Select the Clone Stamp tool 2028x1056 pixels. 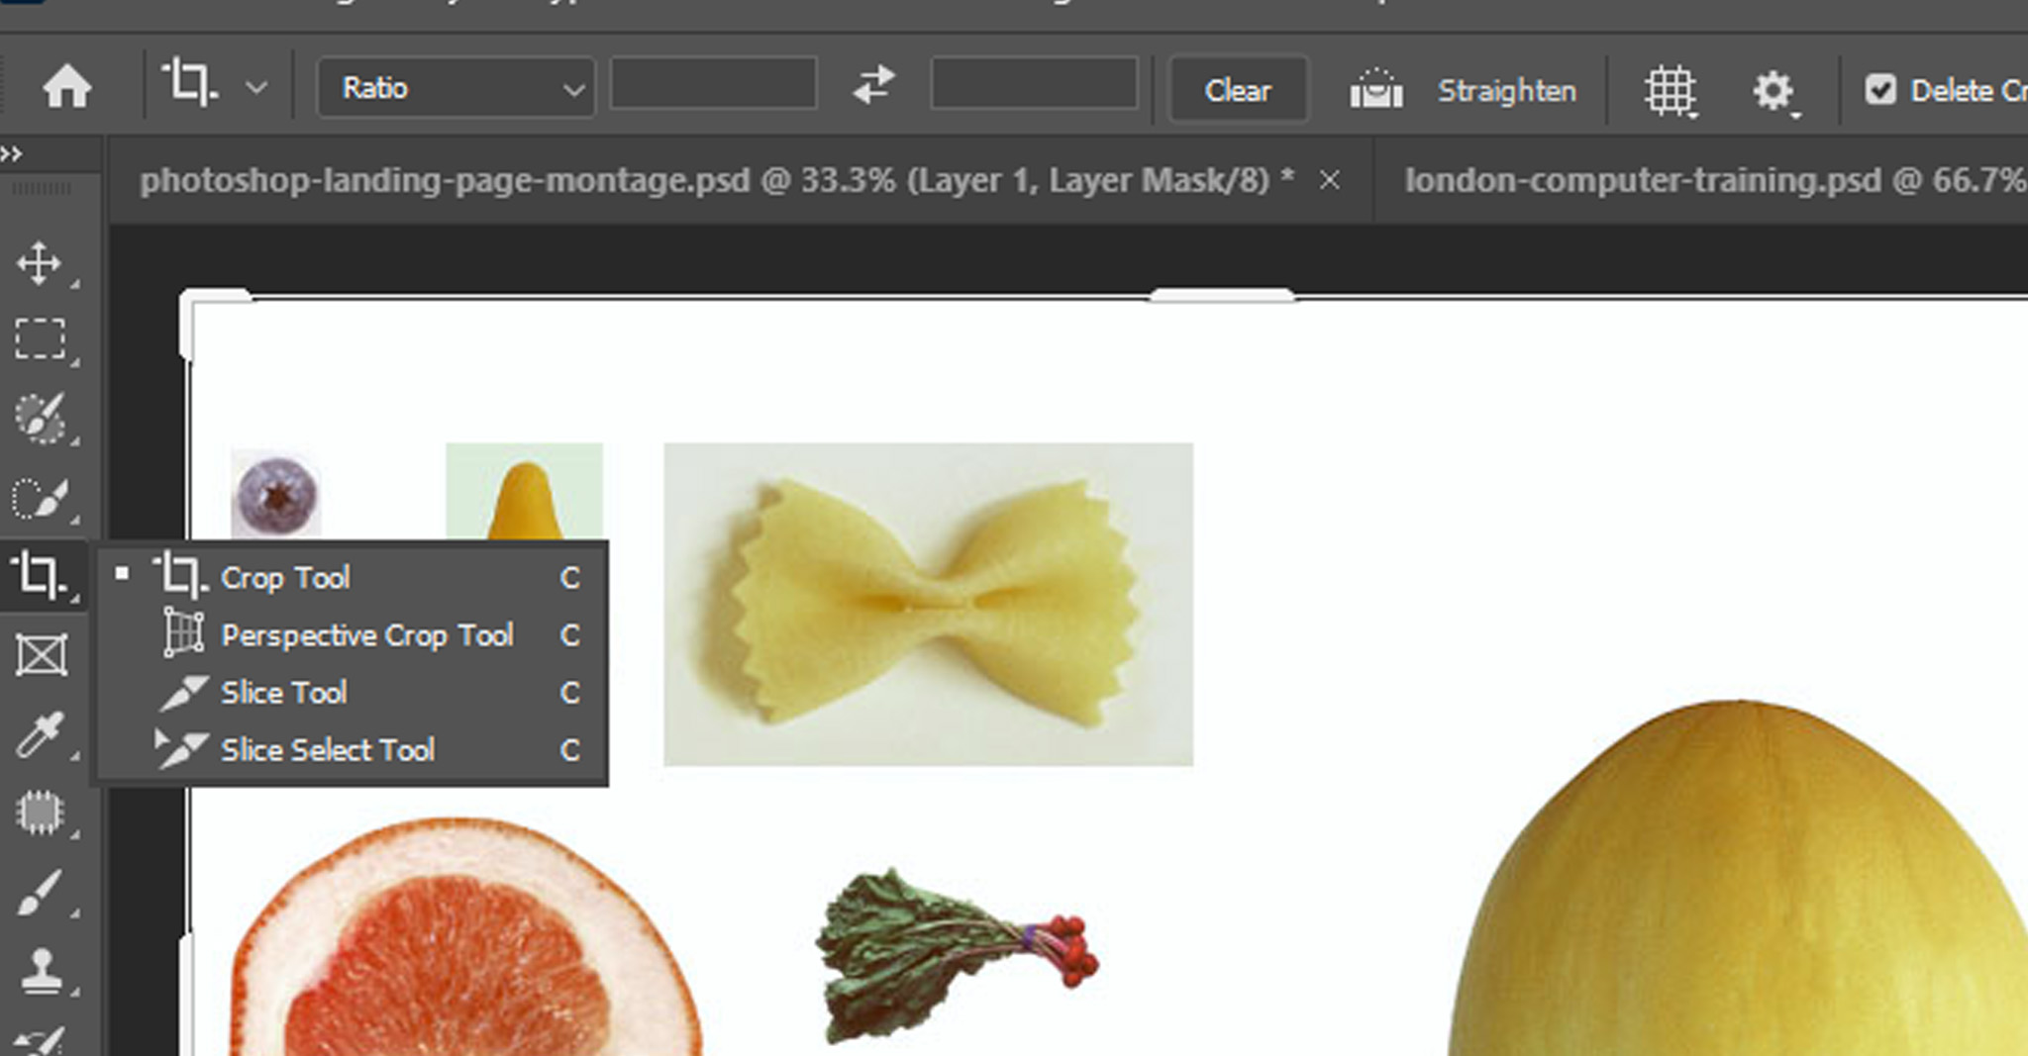pyautogui.click(x=41, y=971)
